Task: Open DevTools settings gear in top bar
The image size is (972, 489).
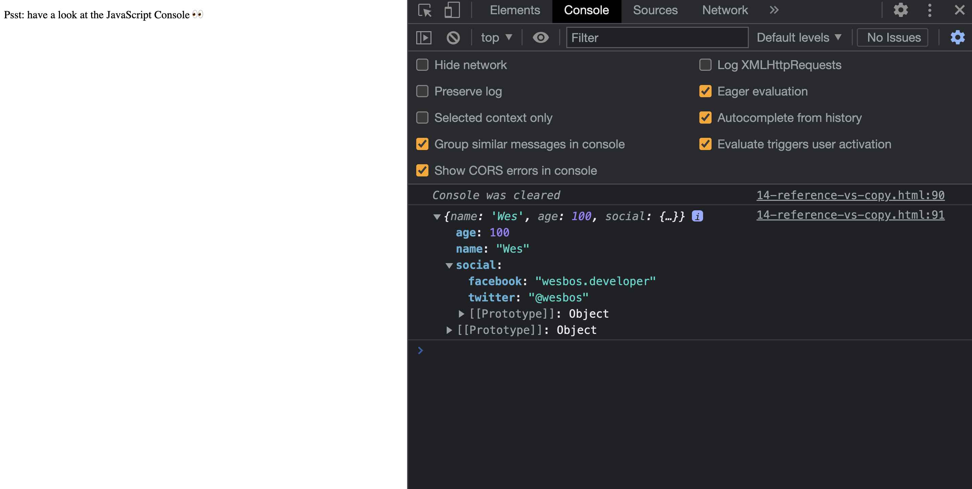Action: [901, 10]
